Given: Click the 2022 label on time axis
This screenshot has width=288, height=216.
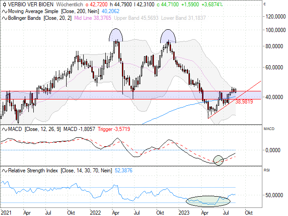Looking at the screenshot, I should (95, 213).
